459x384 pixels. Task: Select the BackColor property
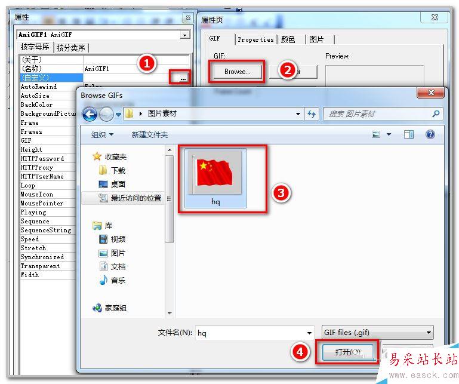click(x=36, y=105)
